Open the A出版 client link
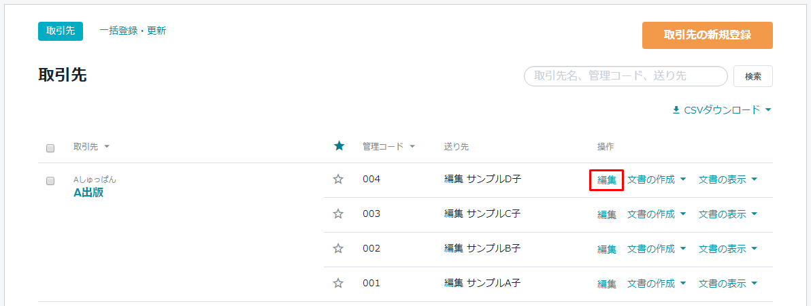Viewport: 811px width, 306px height. [88, 193]
